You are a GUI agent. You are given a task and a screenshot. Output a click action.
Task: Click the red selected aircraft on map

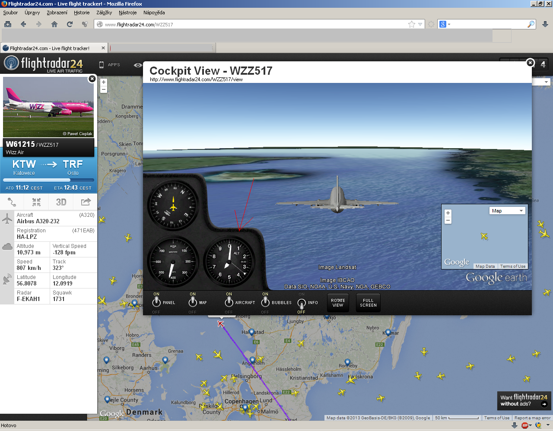tap(221, 323)
